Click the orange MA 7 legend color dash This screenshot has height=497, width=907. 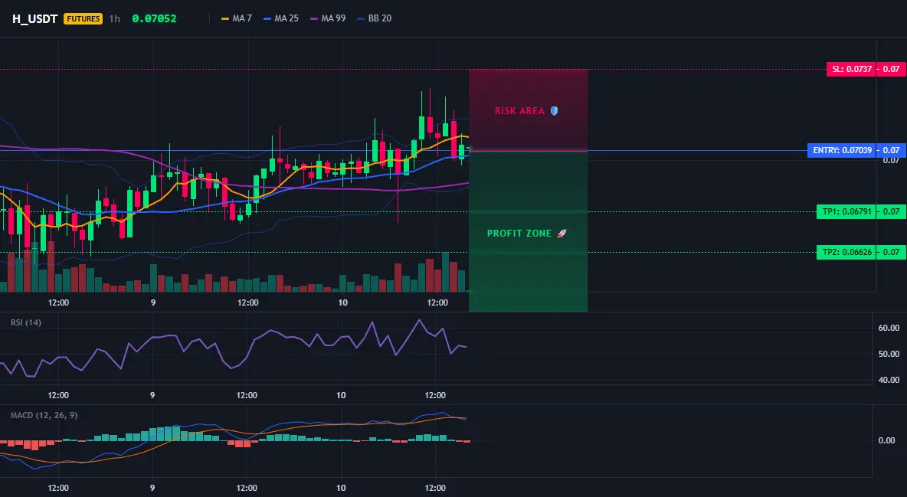(x=225, y=18)
